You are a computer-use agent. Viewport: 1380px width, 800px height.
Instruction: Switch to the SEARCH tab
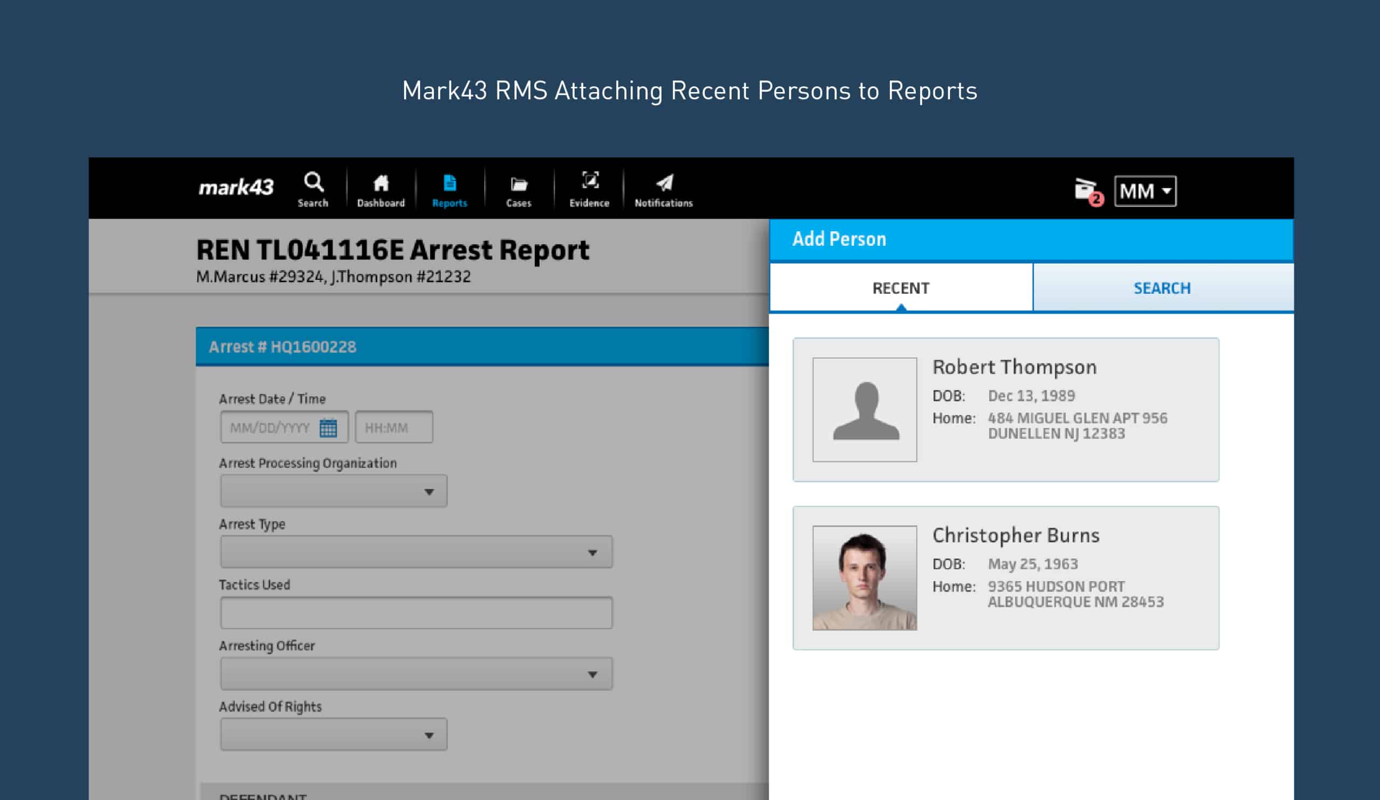click(1162, 288)
